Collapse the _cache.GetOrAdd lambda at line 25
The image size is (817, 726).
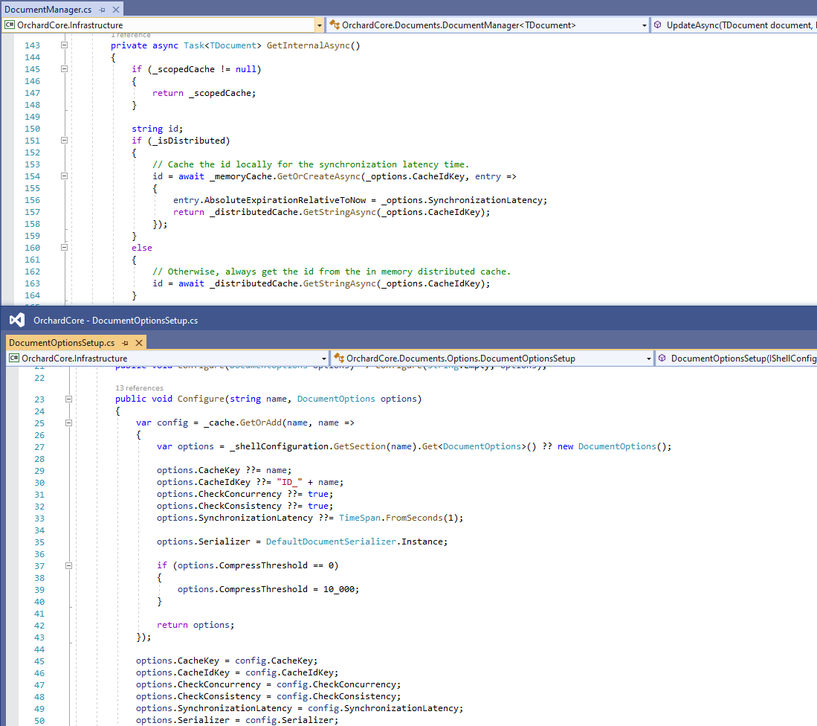pyautogui.click(x=68, y=423)
